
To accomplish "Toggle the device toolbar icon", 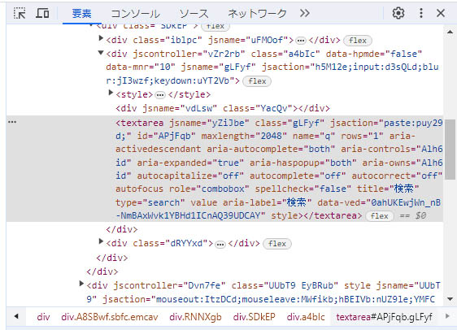I will pyautogui.click(x=42, y=13).
